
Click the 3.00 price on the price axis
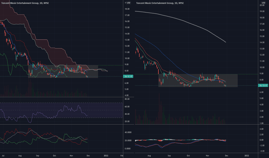262,111
